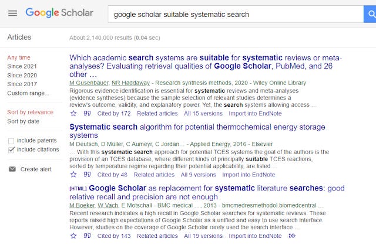Image resolution: width=376 pixels, height=245 pixels.
Task: Filter results to Any time
Action: pyautogui.click(x=19, y=57)
